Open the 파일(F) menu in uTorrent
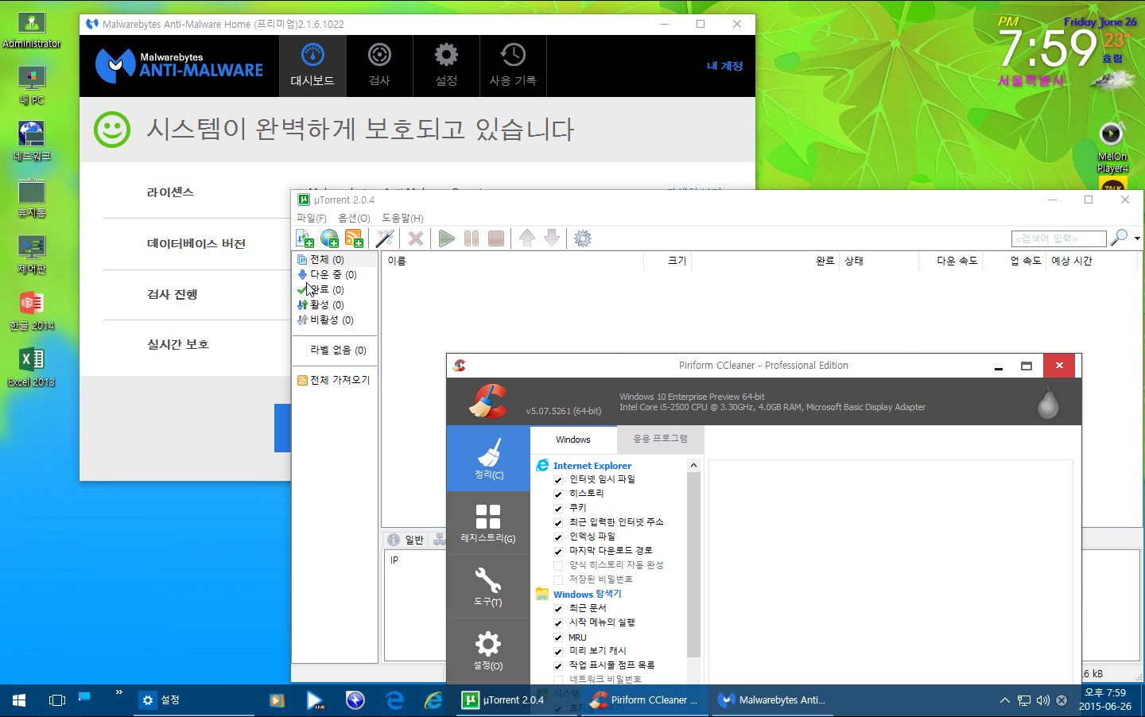The height and width of the screenshot is (717, 1145). 312,218
